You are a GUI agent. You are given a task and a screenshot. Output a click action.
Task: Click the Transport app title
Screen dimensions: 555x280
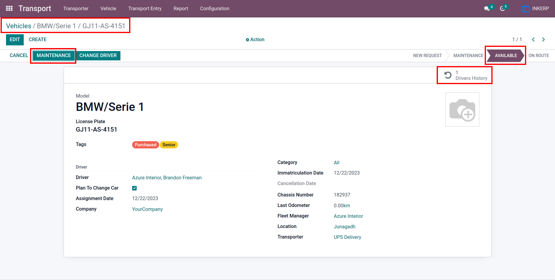pos(35,8)
